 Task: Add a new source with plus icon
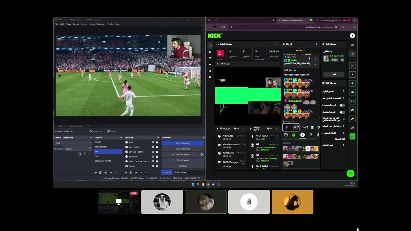(126, 173)
